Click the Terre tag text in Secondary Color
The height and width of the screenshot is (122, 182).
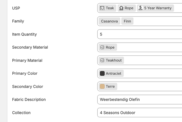point(110,87)
